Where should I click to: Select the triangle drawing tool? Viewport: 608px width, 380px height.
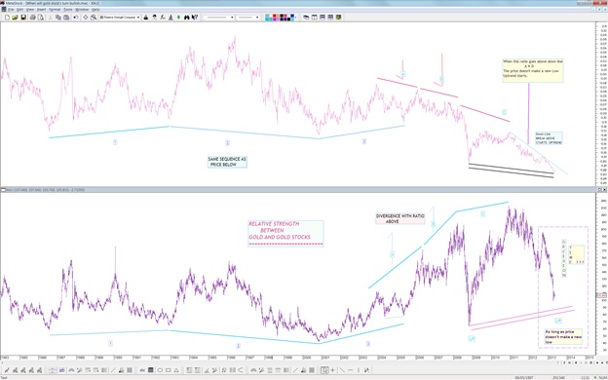176,370
